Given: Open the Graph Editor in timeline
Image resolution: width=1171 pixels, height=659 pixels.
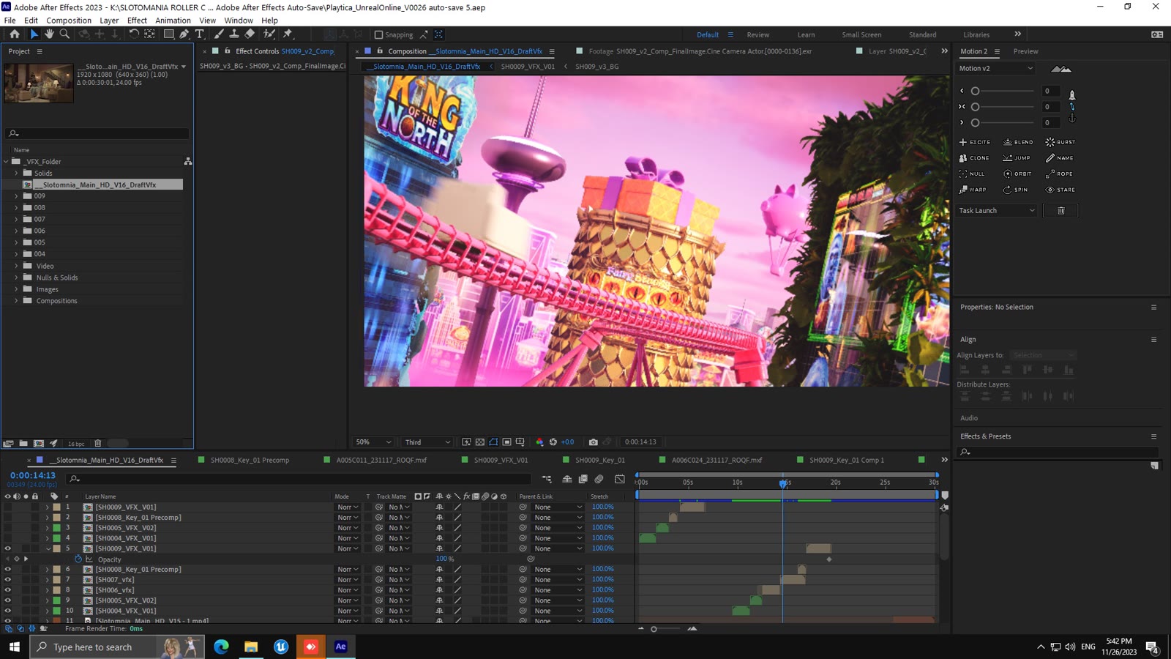Looking at the screenshot, I should 620,479.
